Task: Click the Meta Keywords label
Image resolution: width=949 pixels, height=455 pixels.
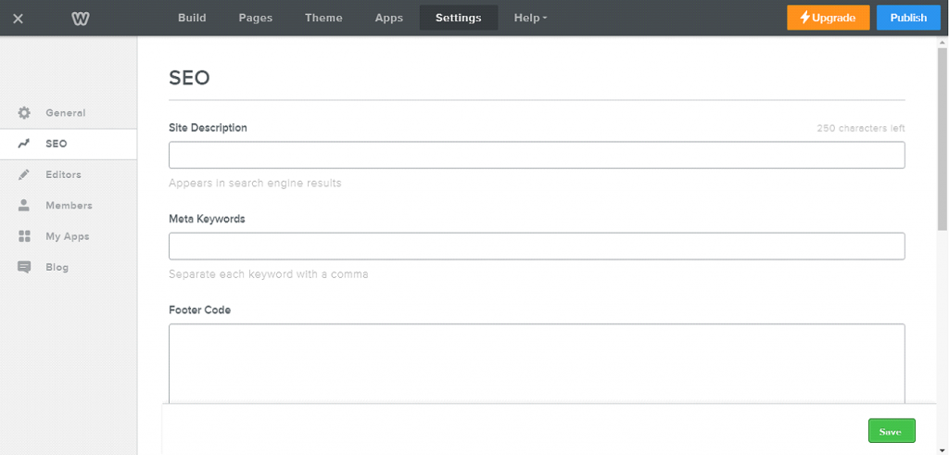Action: point(207,219)
